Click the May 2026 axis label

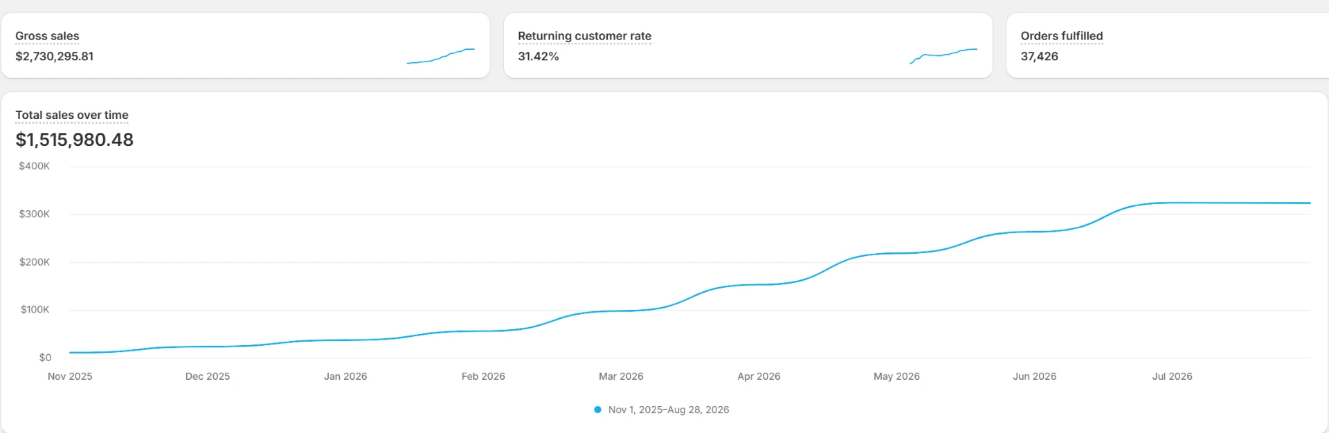click(896, 376)
